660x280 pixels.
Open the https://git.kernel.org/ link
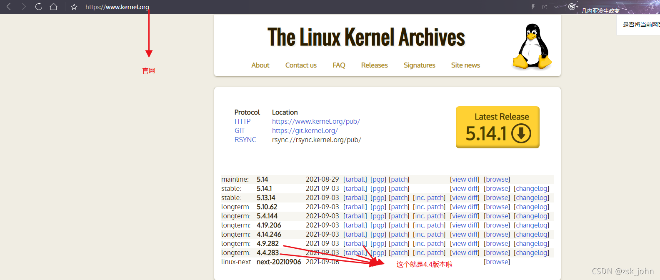305,131
